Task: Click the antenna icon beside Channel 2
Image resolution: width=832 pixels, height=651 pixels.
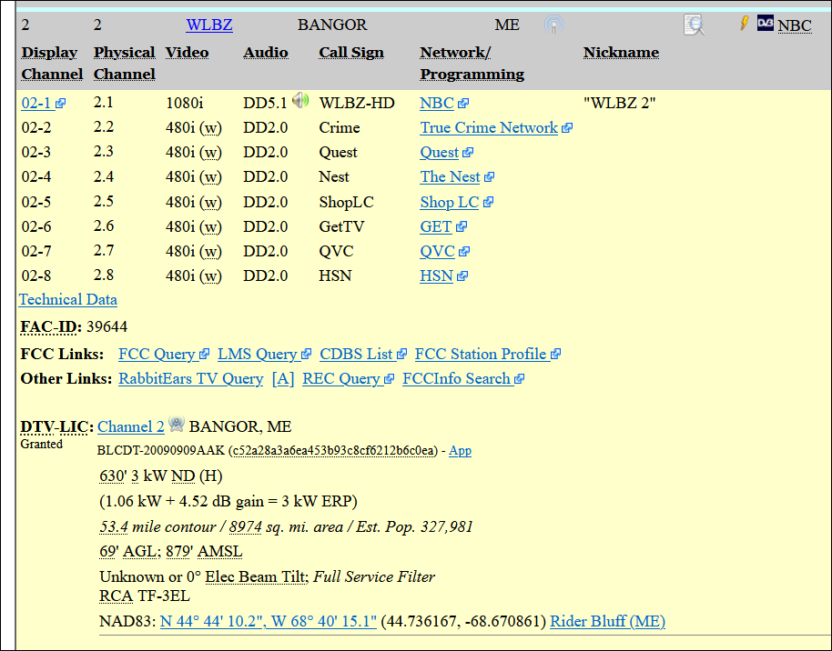Action: tap(177, 424)
